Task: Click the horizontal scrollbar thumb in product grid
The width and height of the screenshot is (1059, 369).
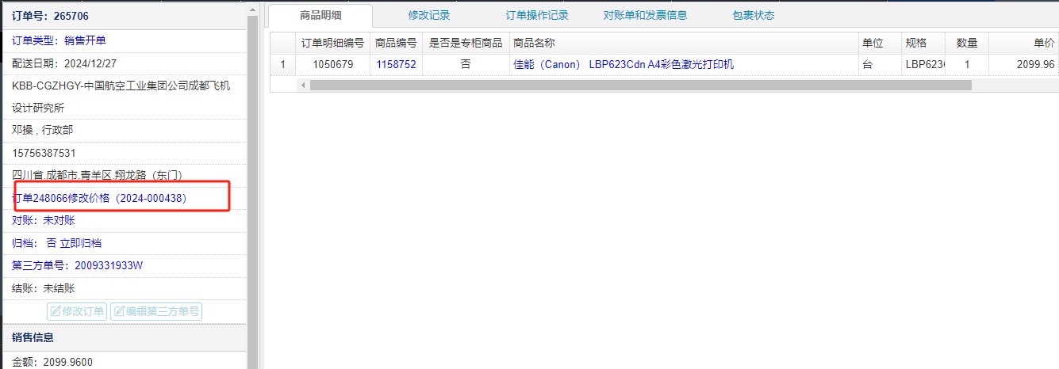Action: (x=640, y=85)
